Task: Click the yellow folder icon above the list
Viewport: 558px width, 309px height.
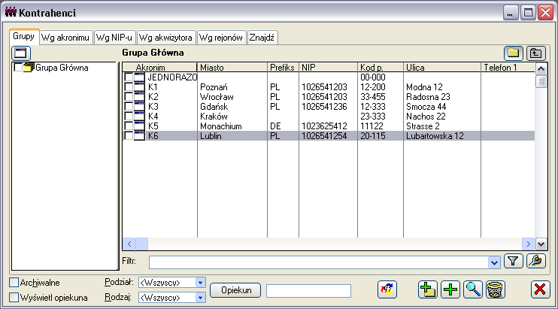Action: (x=513, y=53)
